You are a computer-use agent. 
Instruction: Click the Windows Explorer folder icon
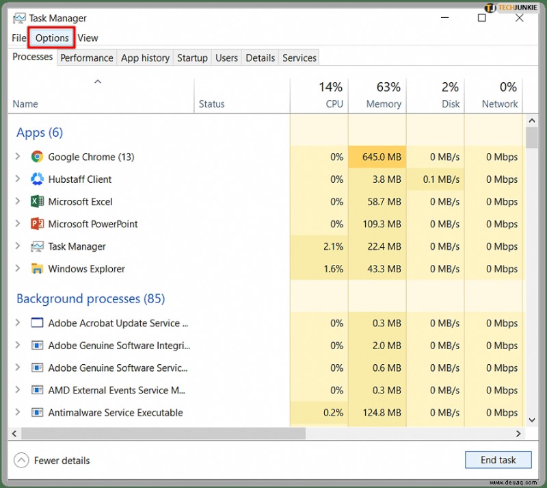(x=37, y=268)
